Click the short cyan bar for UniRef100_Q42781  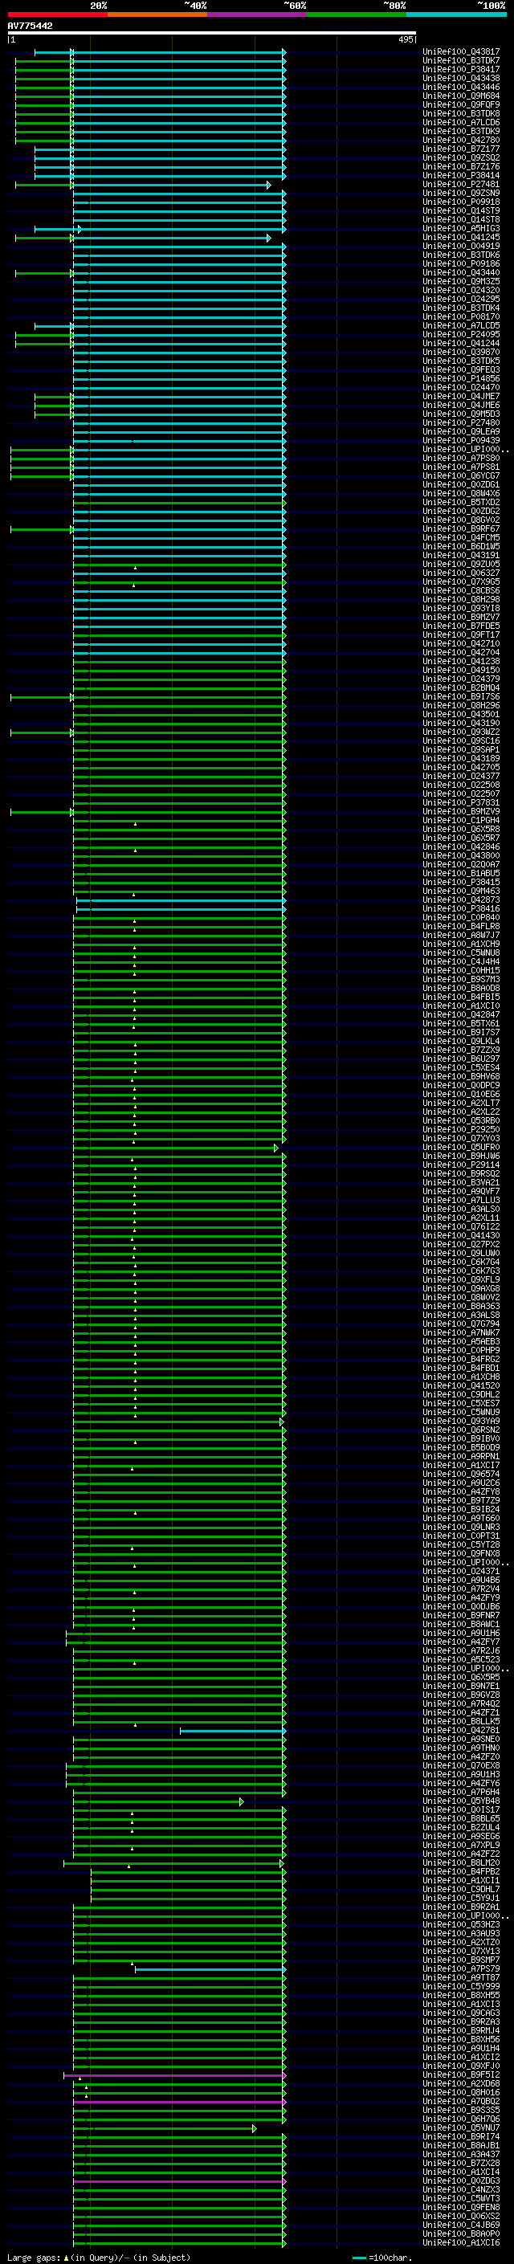pyautogui.click(x=233, y=1732)
